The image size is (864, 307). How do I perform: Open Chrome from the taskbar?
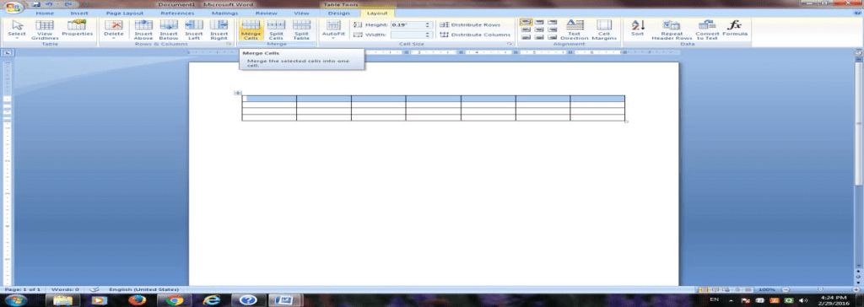[x=174, y=300]
